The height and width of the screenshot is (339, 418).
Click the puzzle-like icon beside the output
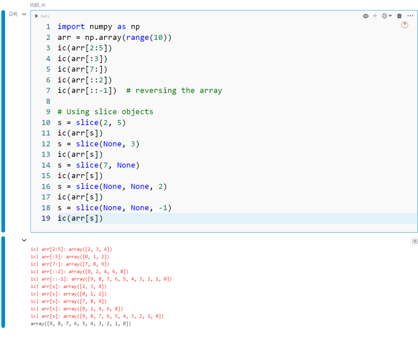point(414,241)
